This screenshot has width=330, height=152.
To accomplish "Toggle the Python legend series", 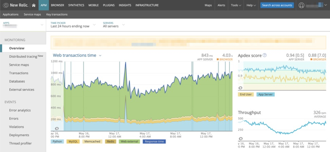I will pyautogui.click(x=57, y=142).
